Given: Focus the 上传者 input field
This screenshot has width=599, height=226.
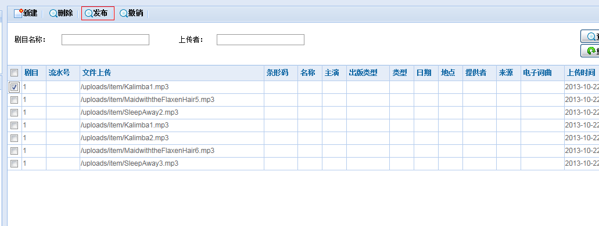Looking at the screenshot, I should pos(260,39).
